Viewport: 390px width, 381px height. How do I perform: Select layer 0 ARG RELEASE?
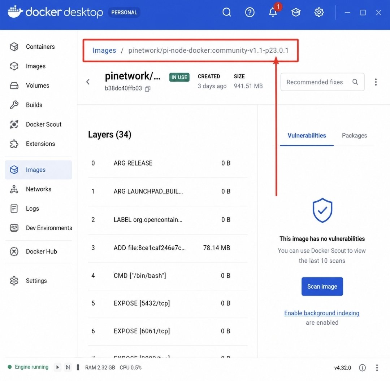tap(168, 163)
